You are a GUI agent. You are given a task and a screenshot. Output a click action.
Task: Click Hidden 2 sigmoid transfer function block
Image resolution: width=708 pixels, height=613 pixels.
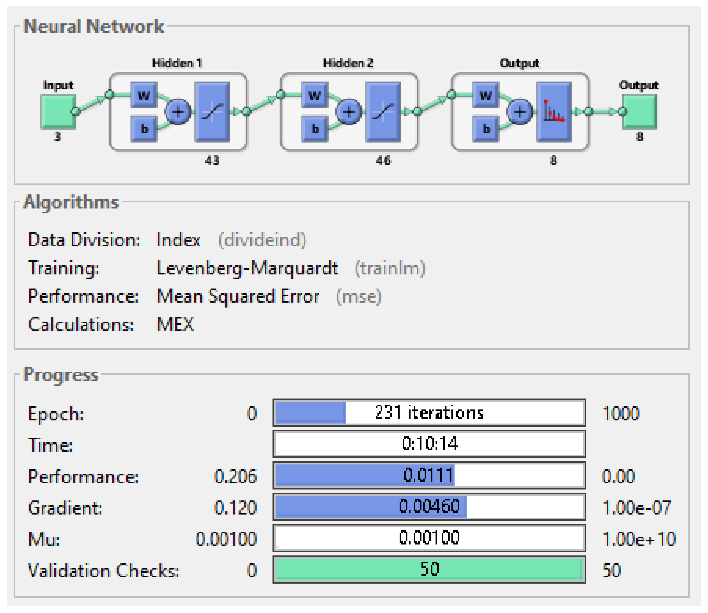click(x=383, y=112)
